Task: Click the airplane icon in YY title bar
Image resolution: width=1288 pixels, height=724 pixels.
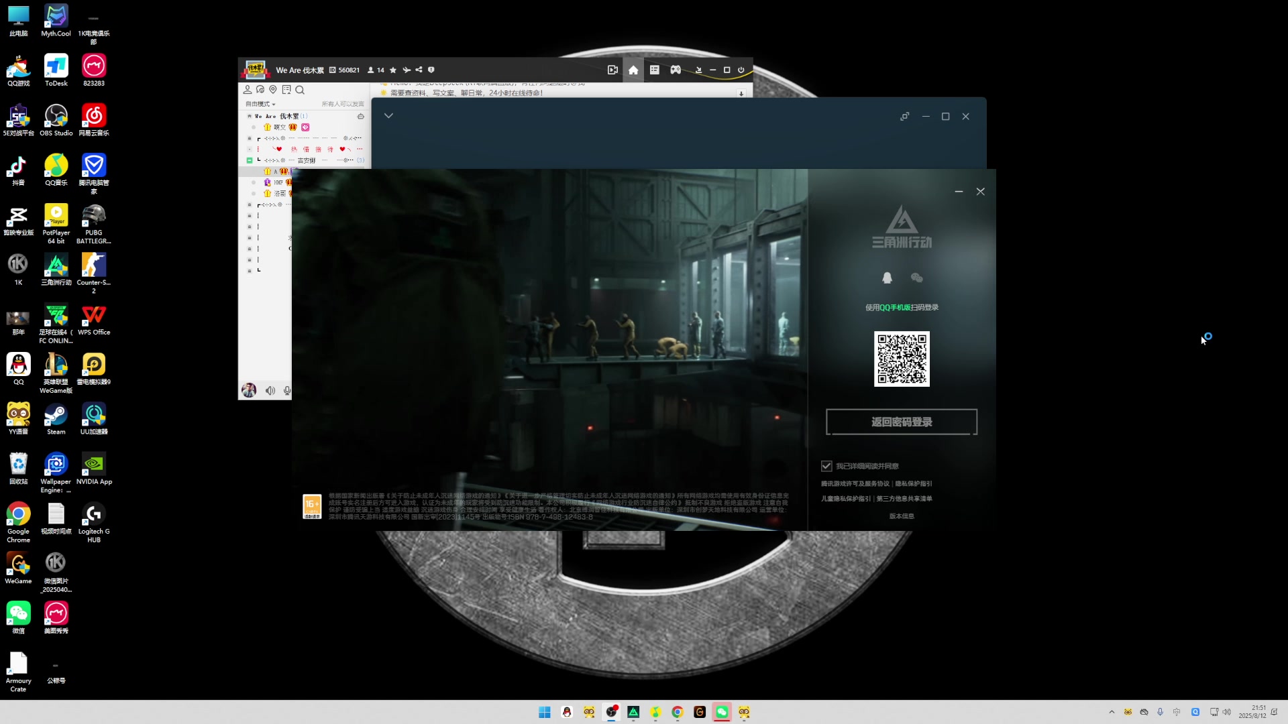Action: 407,70
